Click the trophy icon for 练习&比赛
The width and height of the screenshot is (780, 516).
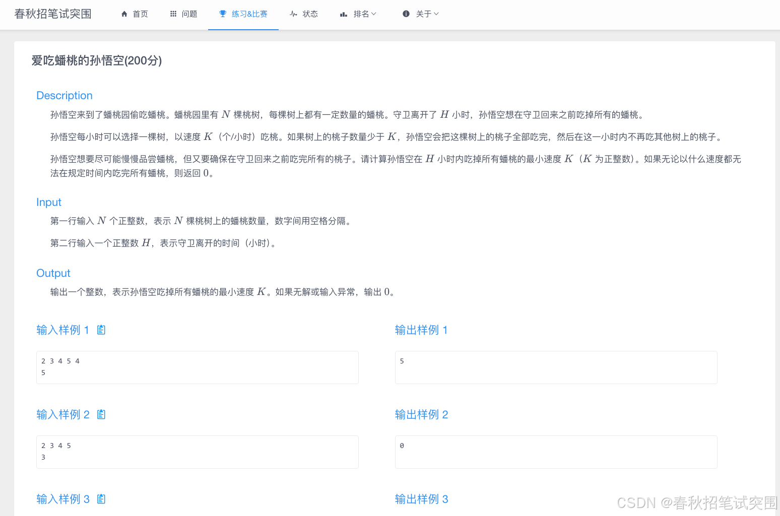tap(222, 14)
